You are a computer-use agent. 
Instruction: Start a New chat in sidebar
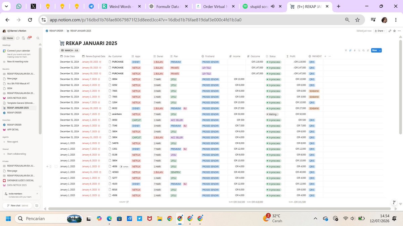point(17,206)
